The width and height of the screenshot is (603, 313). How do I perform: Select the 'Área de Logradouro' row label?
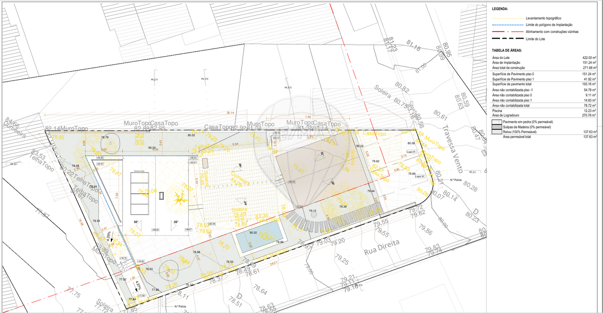[506, 115]
